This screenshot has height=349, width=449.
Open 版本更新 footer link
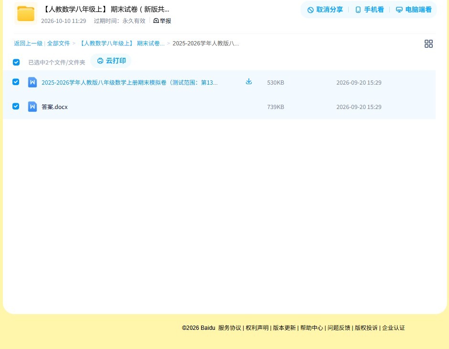(x=284, y=328)
